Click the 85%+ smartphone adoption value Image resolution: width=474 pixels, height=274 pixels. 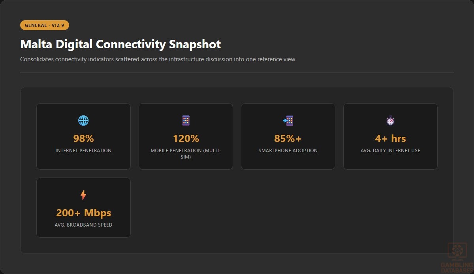(288, 138)
